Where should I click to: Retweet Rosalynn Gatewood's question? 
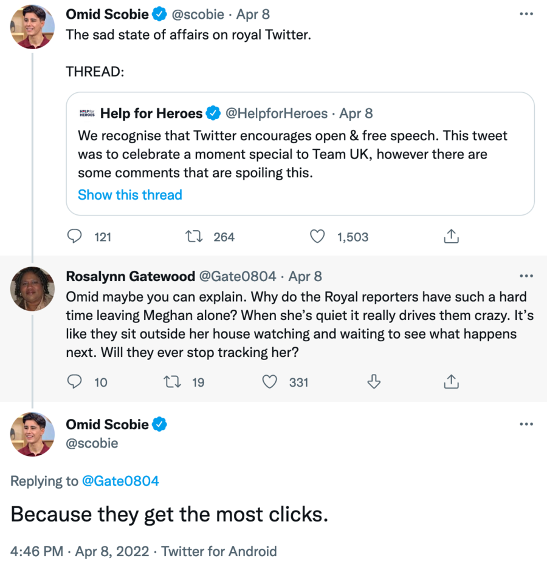tap(173, 382)
